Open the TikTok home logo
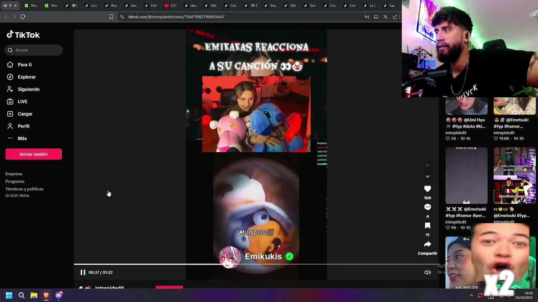The height and width of the screenshot is (302, 538). (x=23, y=35)
